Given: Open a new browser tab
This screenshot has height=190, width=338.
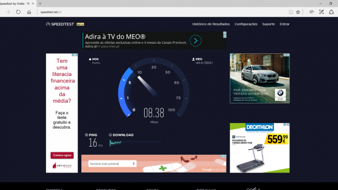Looking at the screenshot, I should point(40,4).
